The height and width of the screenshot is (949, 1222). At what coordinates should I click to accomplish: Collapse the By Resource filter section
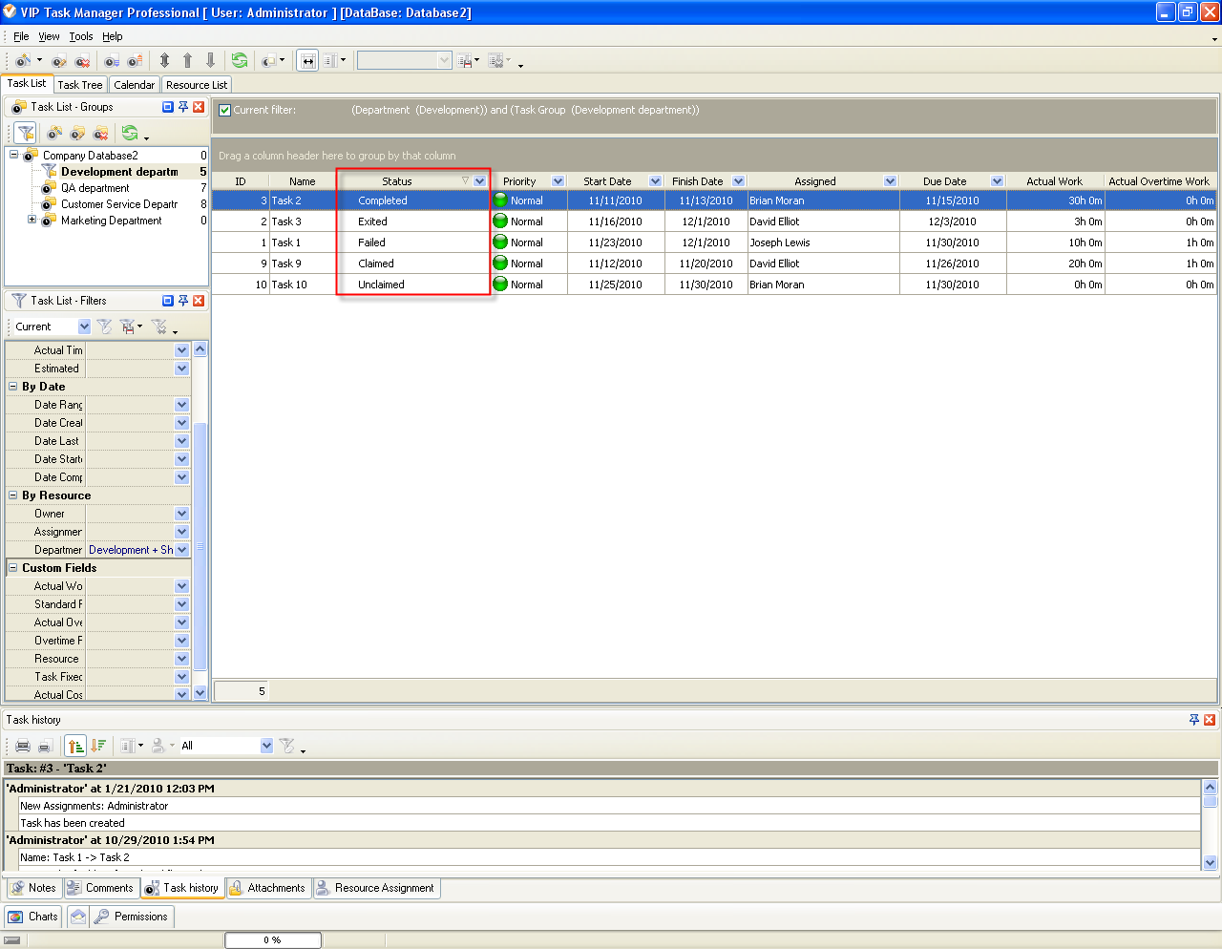pos(13,496)
